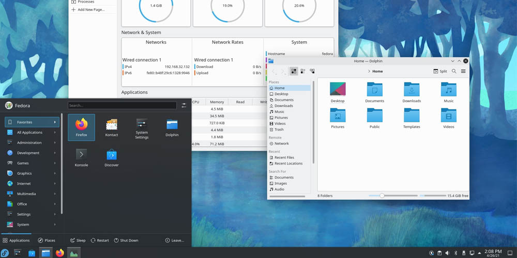Open the Leave... options

click(x=174, y=240)
